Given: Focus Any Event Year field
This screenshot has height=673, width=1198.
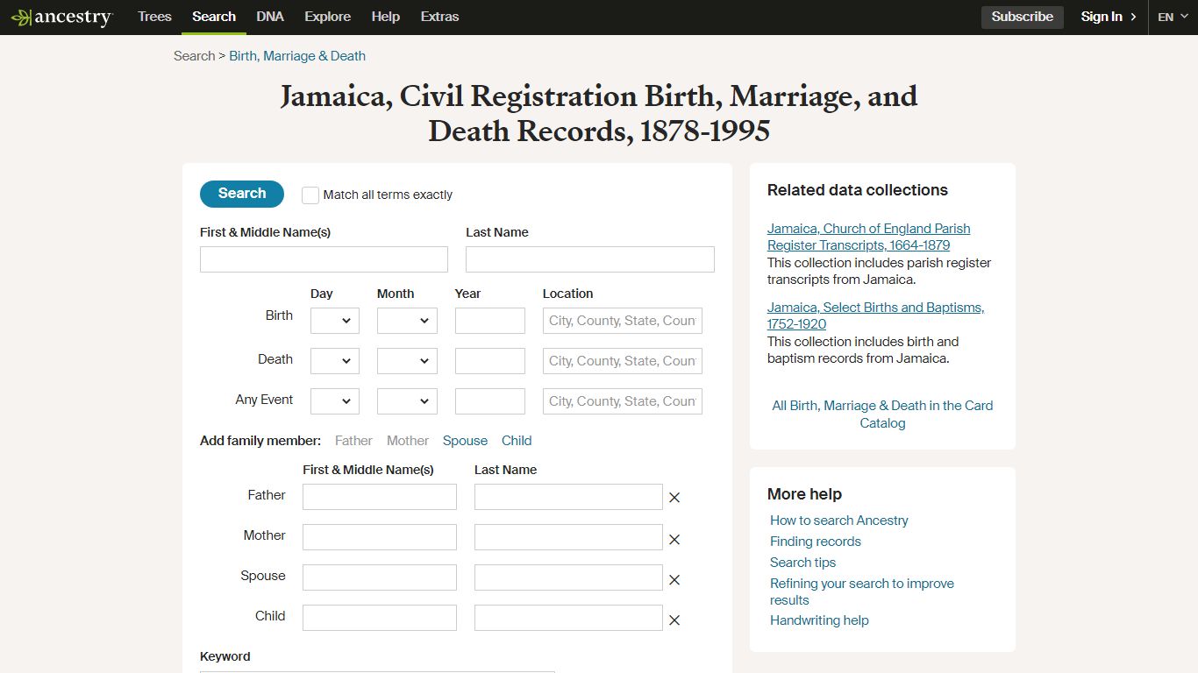Looking at the screenshot, I should click(x=490, y=401).
